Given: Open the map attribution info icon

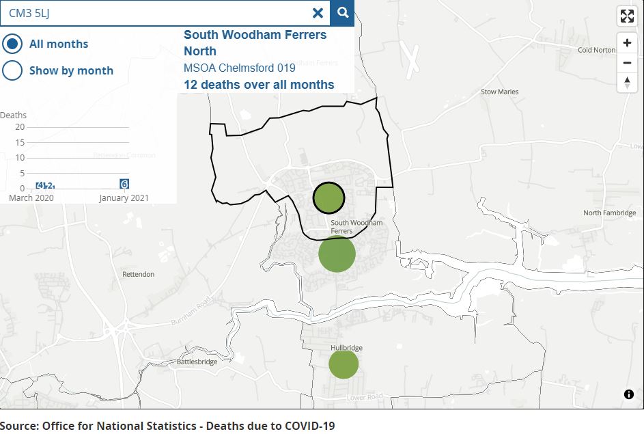Looking at the screenshot, I should click(x=628, y=394).
